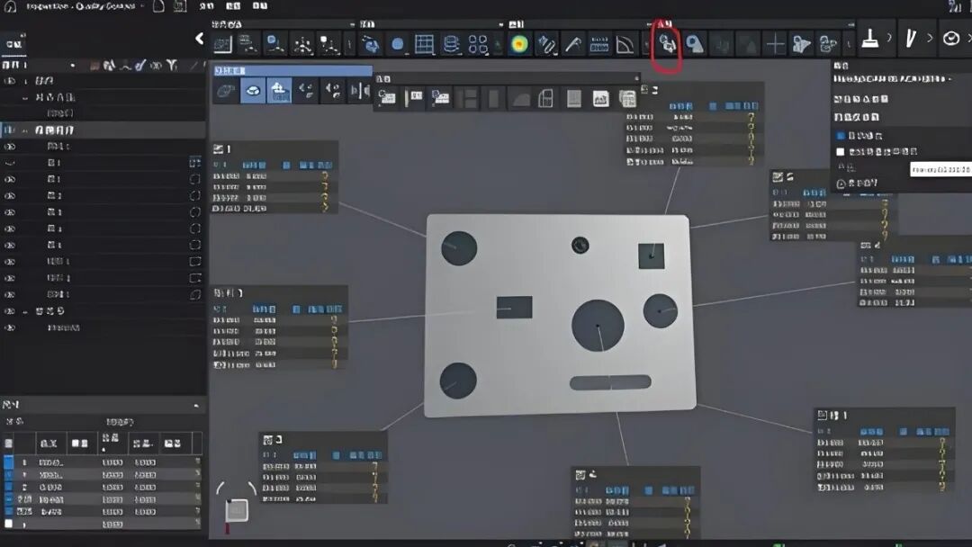The width and height of the screenshot is (972, 547).
Task: Click the quarter-arc angle icon in toolbar
Action: point(625,43)
